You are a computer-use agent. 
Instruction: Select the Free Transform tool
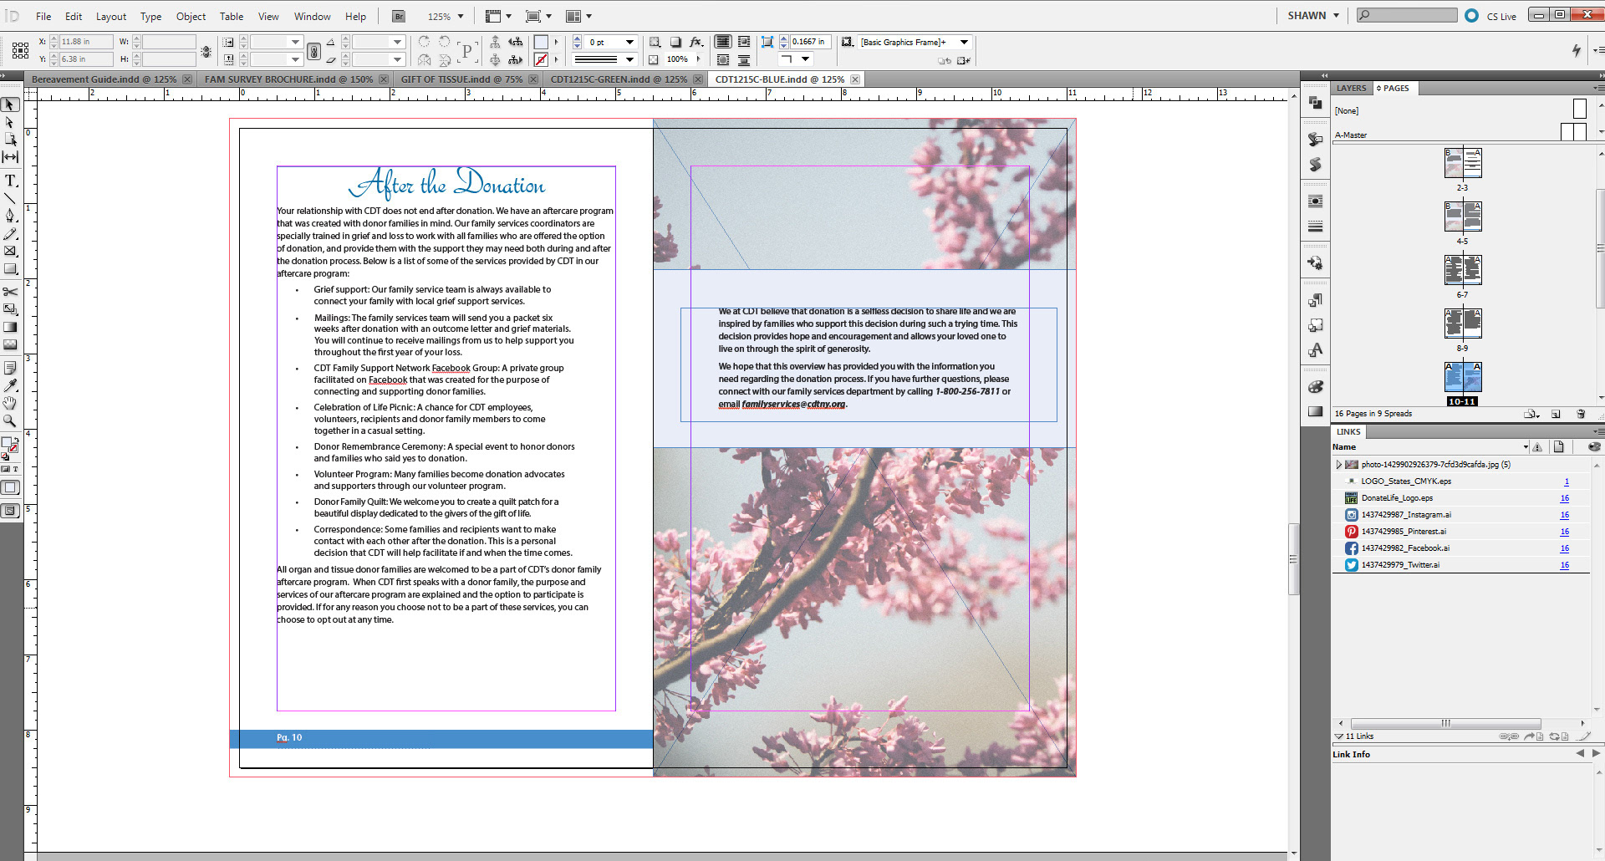pyautogui.click(x=10, y=309)
